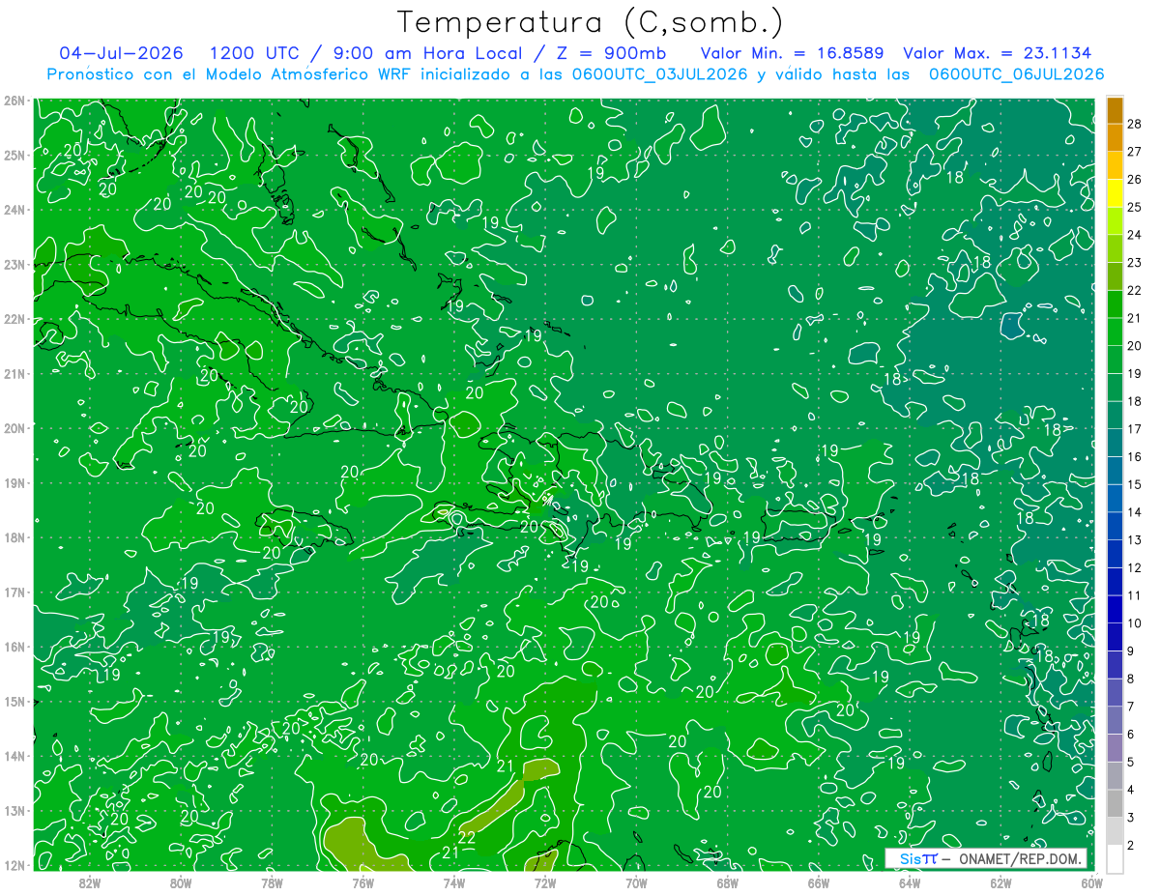
Task: Click the "Valor Min. = 16.8589" value
Action: [x=792, y=52]
